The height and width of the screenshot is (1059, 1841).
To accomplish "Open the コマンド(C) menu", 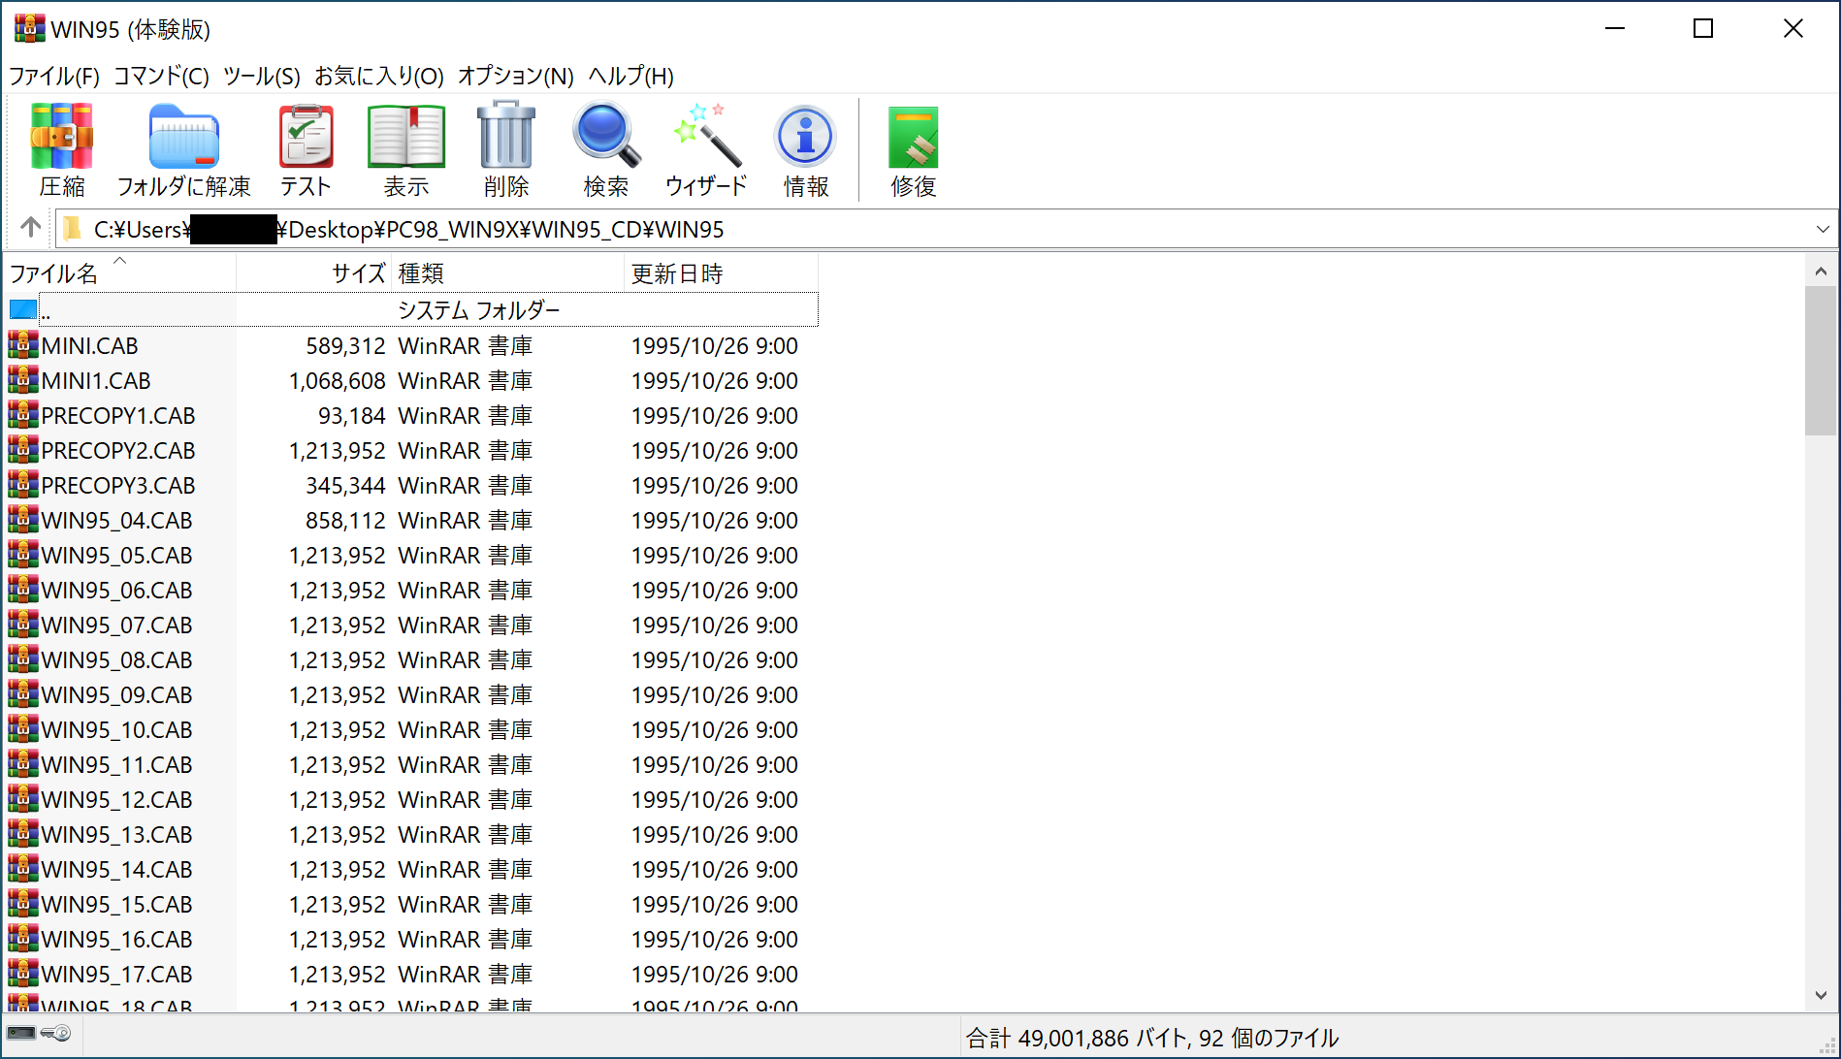I will tap(161, 76).
